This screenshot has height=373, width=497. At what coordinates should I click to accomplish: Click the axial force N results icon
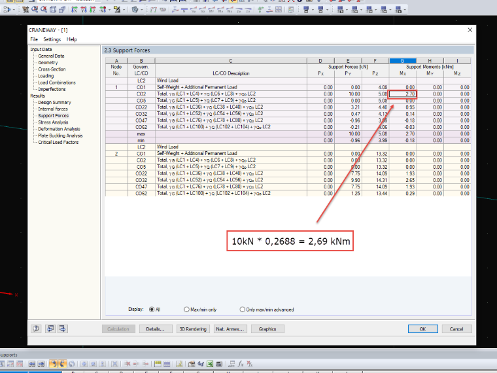click(x=184, y=10)
